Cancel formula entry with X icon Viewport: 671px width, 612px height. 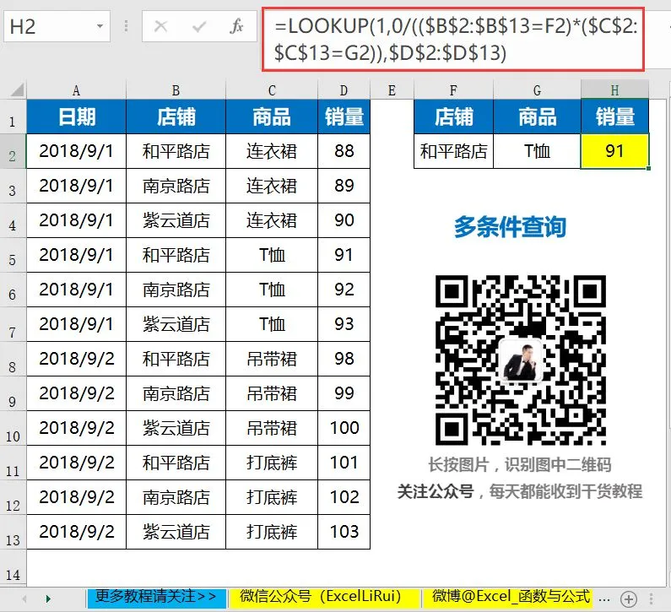[161, 26]
